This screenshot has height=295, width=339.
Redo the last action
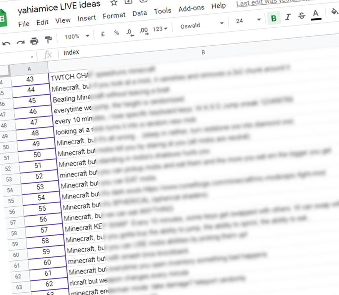pos(20,42)
